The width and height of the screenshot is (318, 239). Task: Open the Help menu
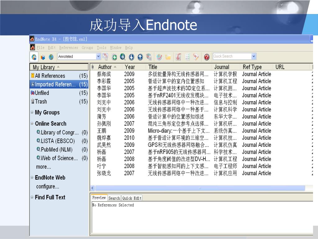point(129,48)
